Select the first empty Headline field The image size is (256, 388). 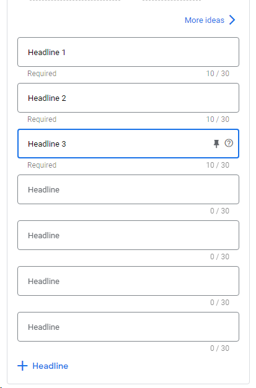click(128, 189)
